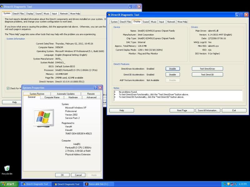The height and width of the screenshot is (187, 250).
Task: Click the manufacturer value 'Intel Corporation'
Action: [x=146, y=35]
